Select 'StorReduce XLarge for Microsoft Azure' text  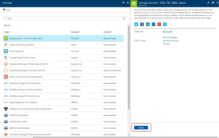pyautogui.click(x=25, y=83)
